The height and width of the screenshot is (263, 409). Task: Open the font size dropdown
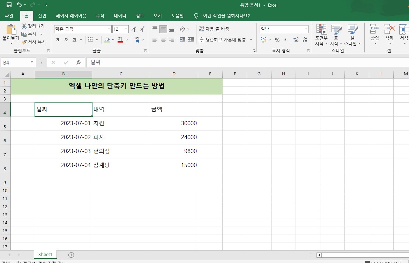click(126, 29)
